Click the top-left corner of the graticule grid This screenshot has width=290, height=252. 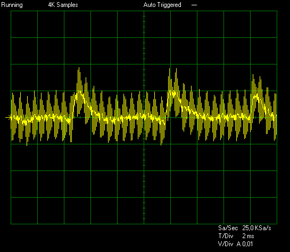11,11
